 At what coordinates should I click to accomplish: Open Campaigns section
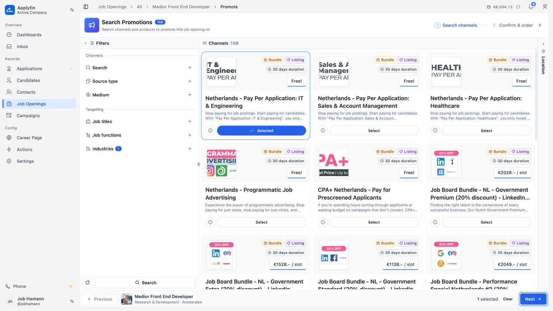click(39, 116)
